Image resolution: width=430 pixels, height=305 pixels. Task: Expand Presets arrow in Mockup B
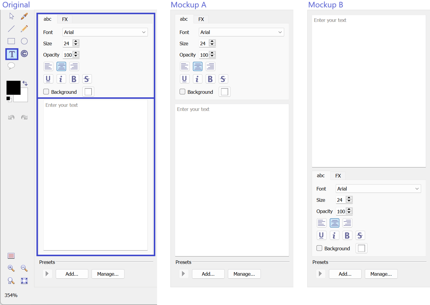coord(320,274)
